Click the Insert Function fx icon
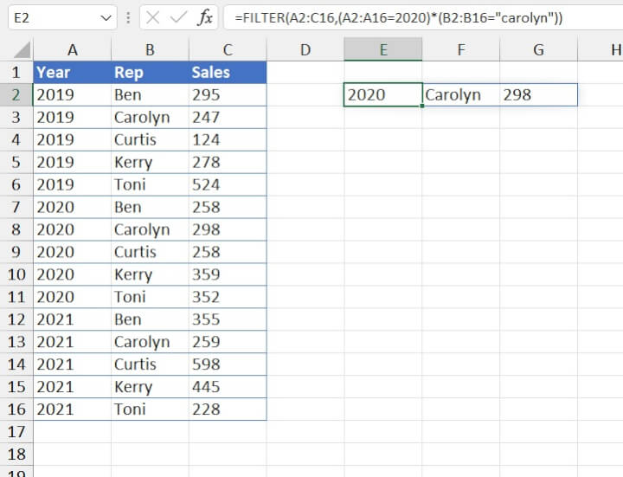 pyautogui.click(x=205, y=17)
